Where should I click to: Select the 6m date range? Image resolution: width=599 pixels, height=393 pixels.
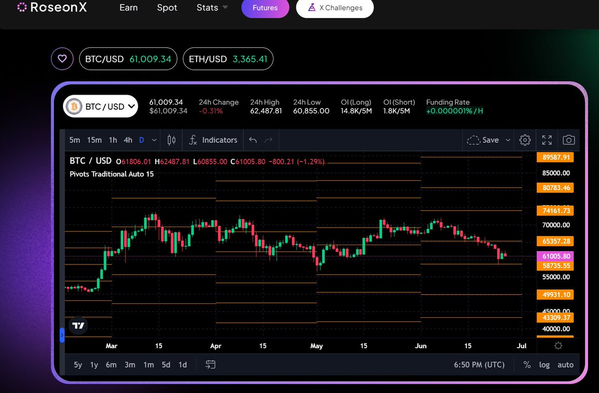pyautogui.click(x=111, y=365)
